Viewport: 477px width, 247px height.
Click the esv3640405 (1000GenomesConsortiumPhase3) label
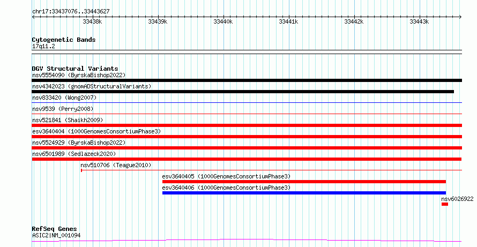226,176
